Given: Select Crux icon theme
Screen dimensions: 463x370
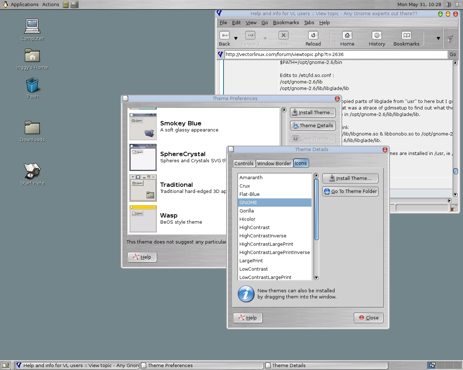Looking at the screenshot, I should tap(275, 186).
